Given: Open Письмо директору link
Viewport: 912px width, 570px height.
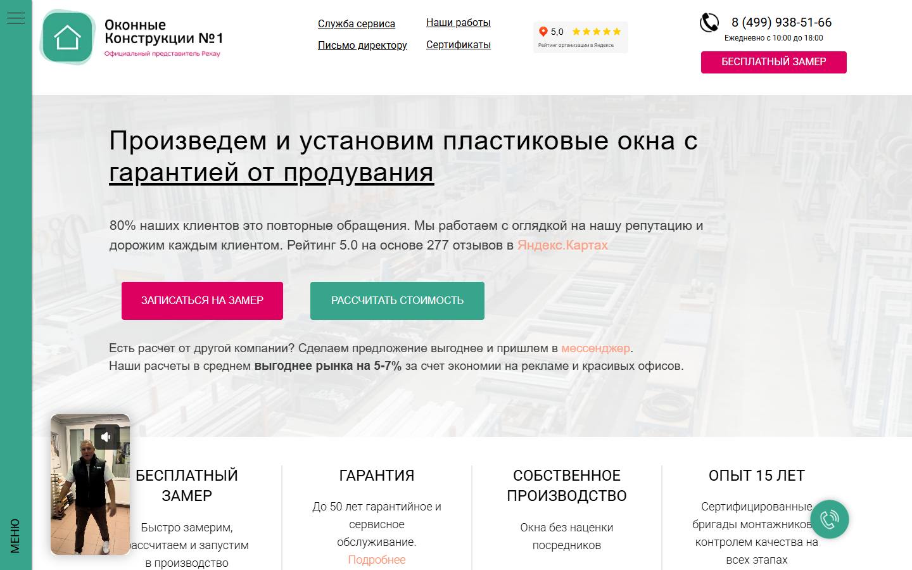Looking at the screenshot, I should [x=362, y=46].
